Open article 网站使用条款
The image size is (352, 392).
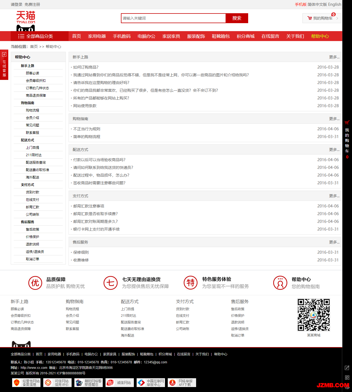click(85, 106)
